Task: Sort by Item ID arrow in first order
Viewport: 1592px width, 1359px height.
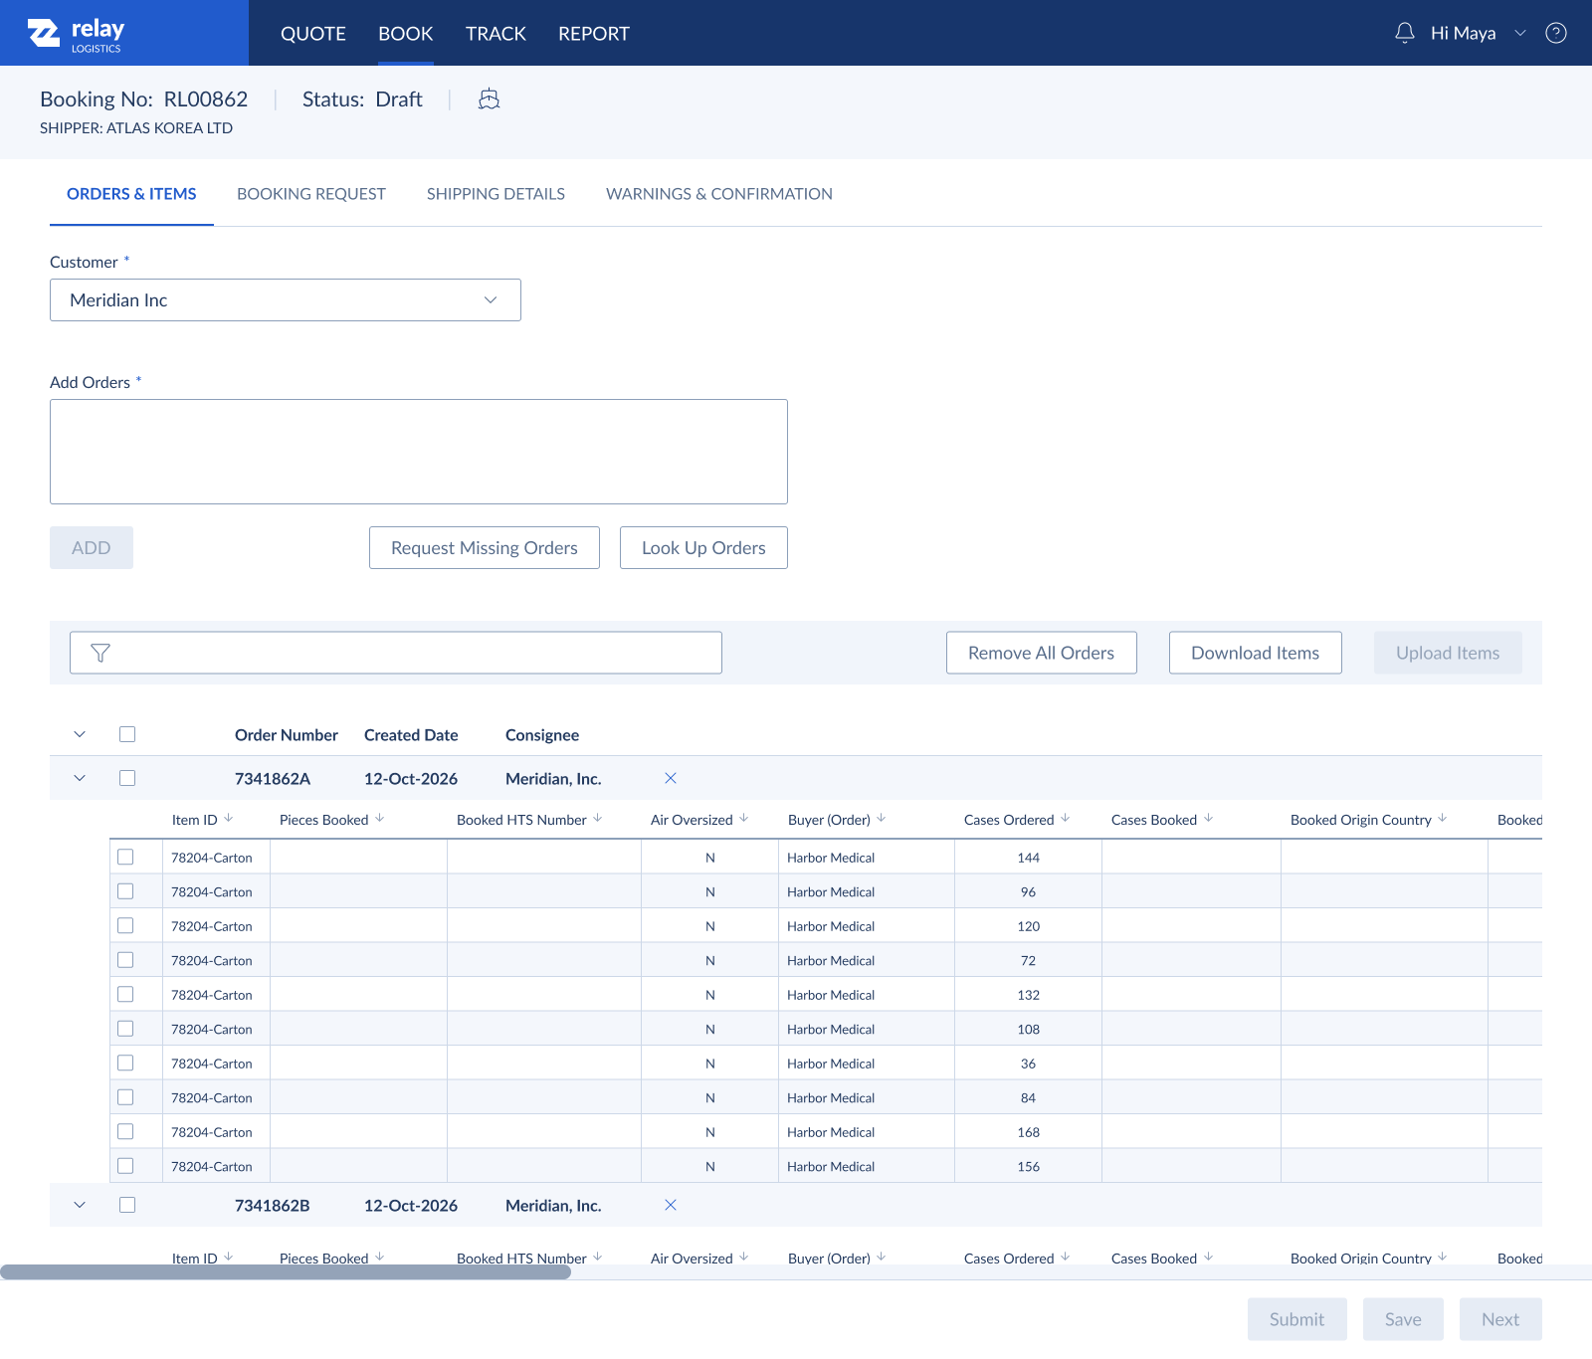Action: [229, 819]
